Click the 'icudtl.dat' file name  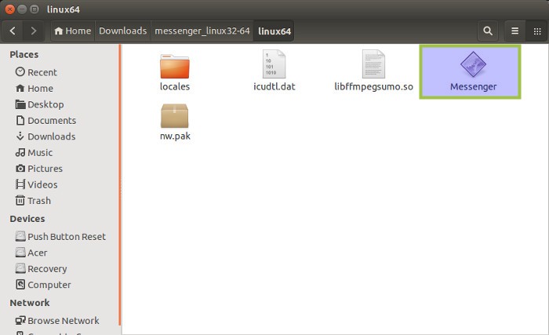click(274, 86)
